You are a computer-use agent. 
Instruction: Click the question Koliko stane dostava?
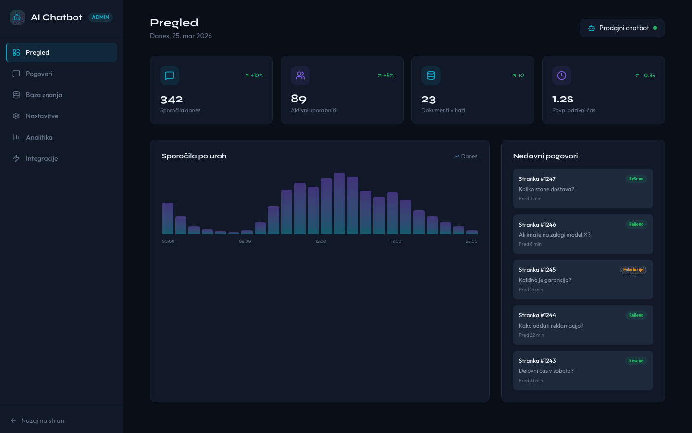coord(546,189)
